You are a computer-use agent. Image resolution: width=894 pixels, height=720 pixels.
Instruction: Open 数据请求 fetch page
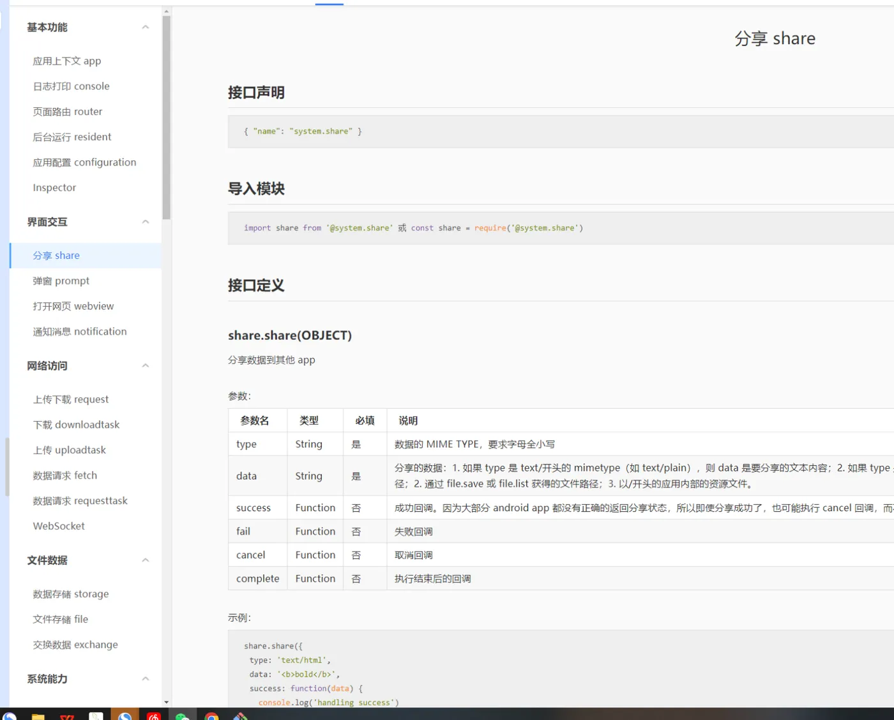click(x=64, y=475)
